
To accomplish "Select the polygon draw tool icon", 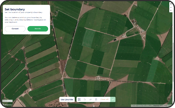I will [79, 99].
